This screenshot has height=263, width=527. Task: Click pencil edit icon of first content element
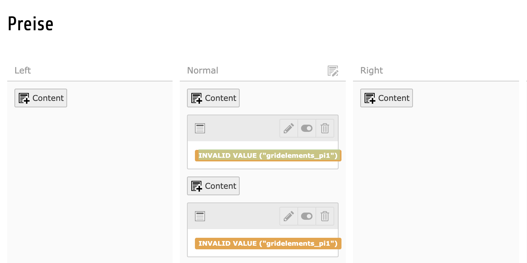[288, 129]
